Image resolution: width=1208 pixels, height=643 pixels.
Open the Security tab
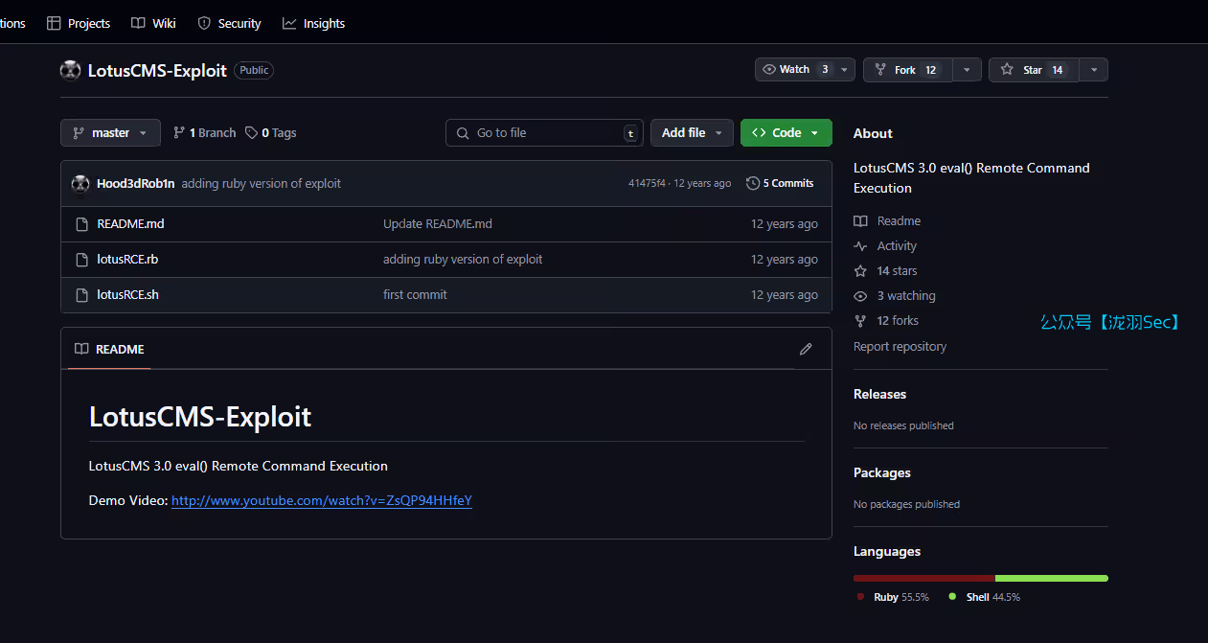click(x=229, y=23)
